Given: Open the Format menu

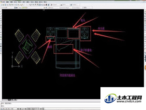Looking at the screenshot, I should point(20,2).
